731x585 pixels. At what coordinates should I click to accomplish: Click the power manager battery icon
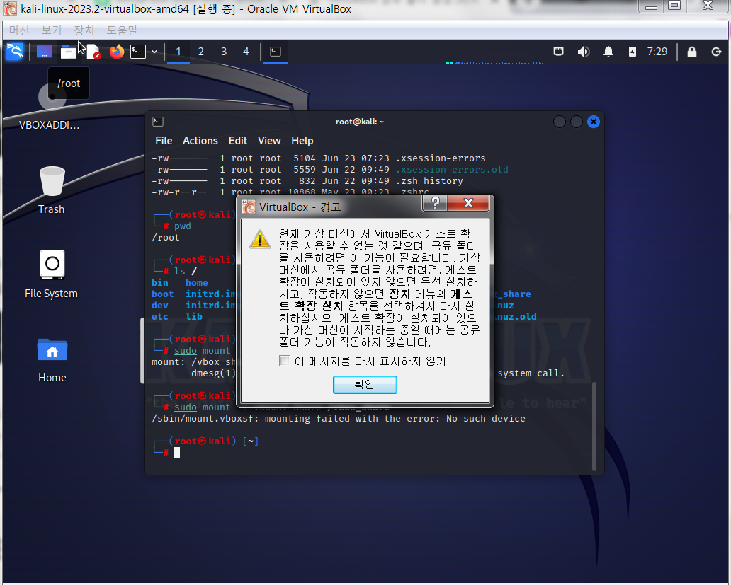pos(632,52)
